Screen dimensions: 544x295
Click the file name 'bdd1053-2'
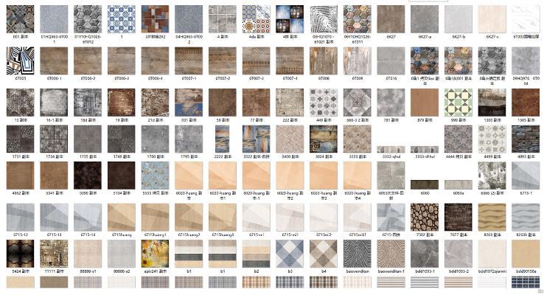click(x=458, y=271)
